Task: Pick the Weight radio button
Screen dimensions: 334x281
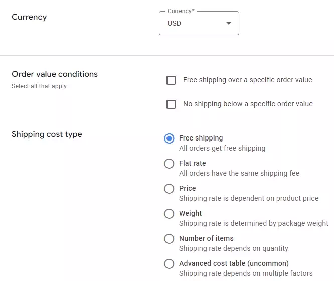Action: [170, 214]
